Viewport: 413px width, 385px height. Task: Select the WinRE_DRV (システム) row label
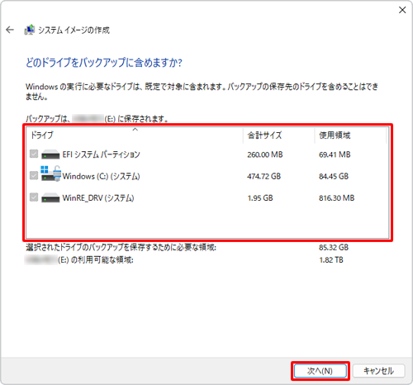tap(98, 198)
